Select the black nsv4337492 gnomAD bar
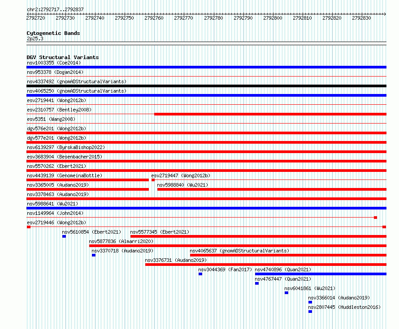Screen dimensions: 399x329 pos(206,86)
